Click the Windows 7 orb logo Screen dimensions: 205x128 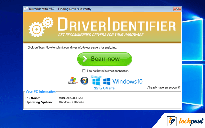tap(84, 81)
